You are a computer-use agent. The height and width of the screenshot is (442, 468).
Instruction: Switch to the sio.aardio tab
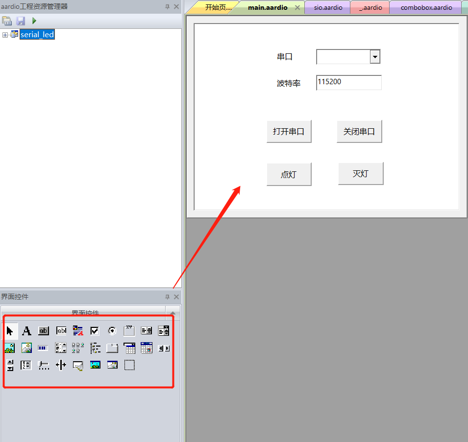pyautogui.click(x=328, y=7)
